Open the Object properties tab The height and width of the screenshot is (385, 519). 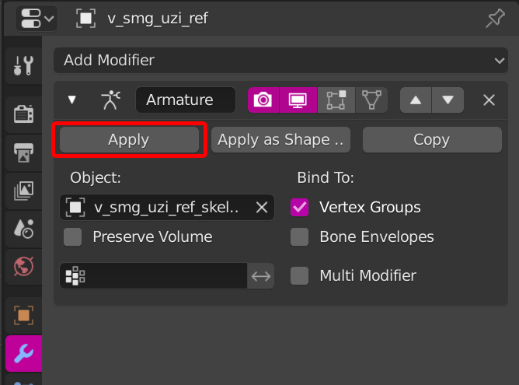[23, 315]
